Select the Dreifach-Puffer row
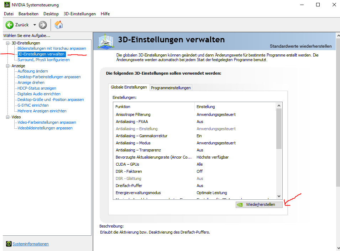 [195, 186]
